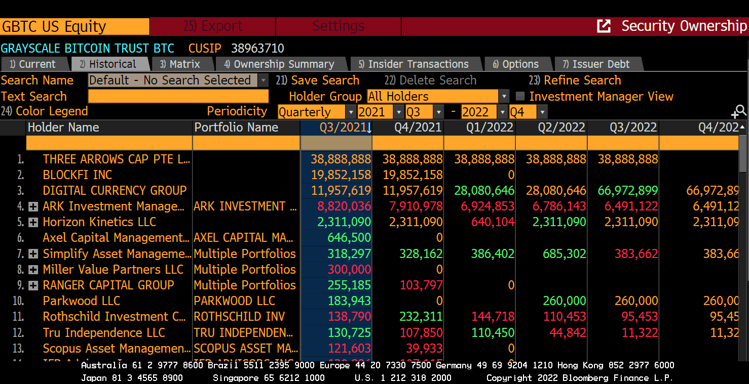Screen dimensions: 749x384
Task: Go to Ownership Summary tab
Action: pyautogui.click(x=281, y=64)
